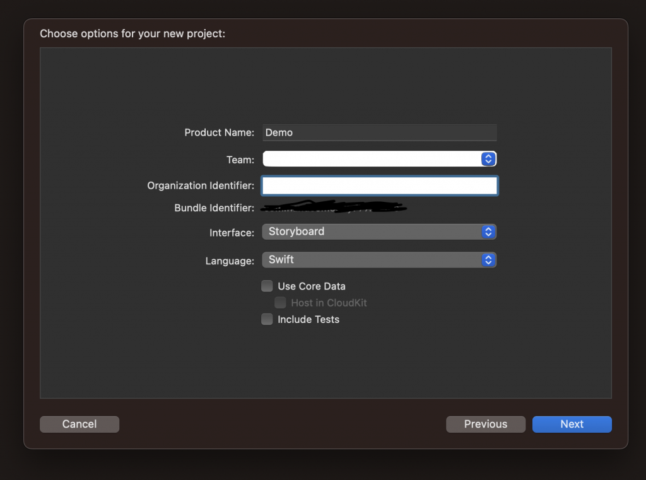Screen dimensions: 646x480
Task: Enable the Use Core Data checkbox
Action: point(267,286)
